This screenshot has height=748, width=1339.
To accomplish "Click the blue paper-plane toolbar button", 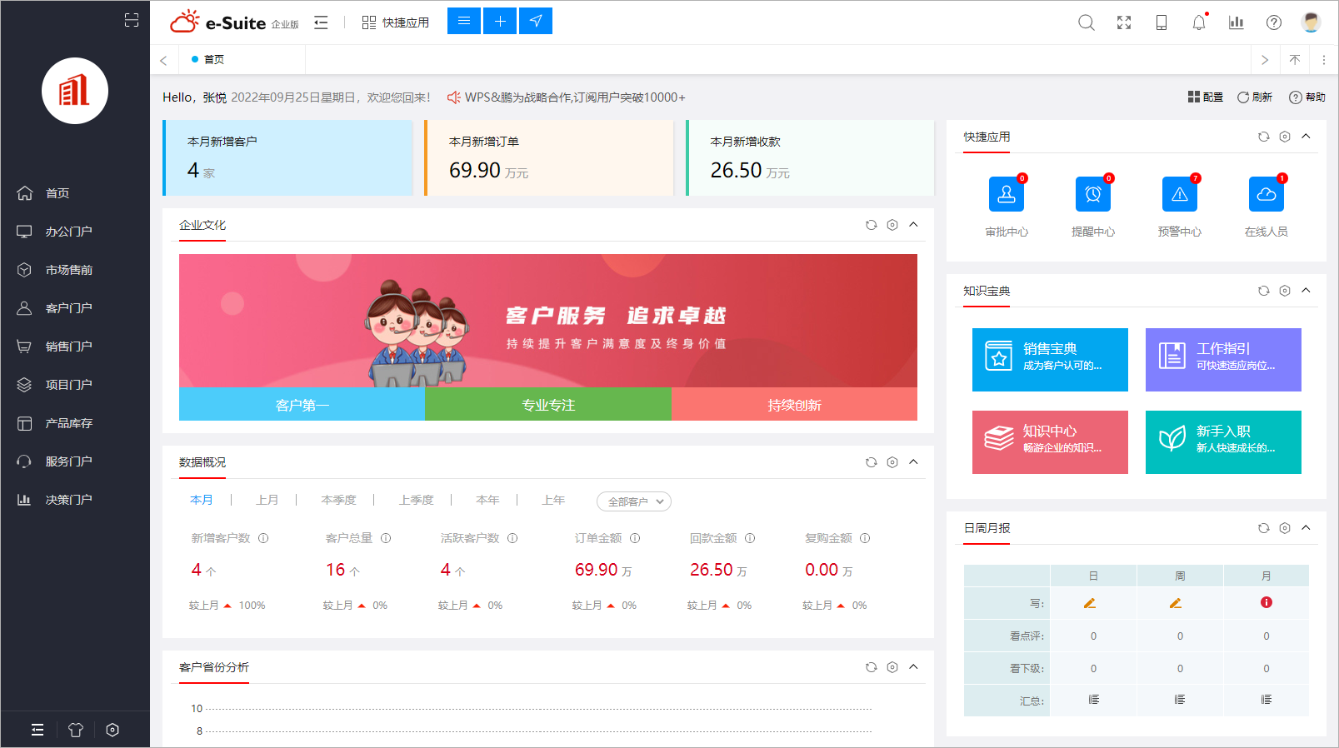I will click(x=536, y=21).
